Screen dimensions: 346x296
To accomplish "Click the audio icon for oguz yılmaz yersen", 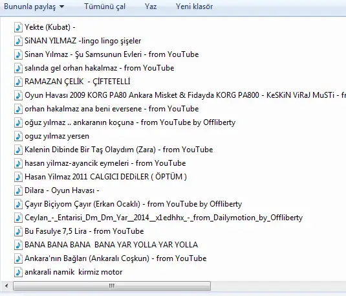I will 18,136.
